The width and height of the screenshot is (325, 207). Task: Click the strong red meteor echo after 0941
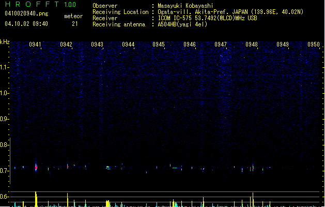pyautogui.click(x=36, y=167)
